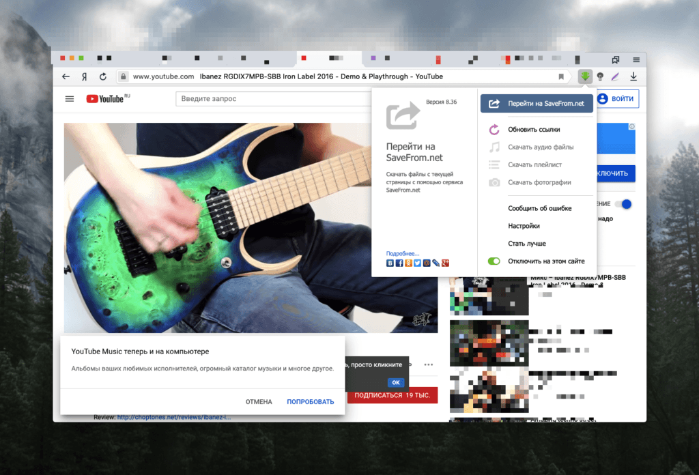The image size is (699, 475).
Task: Share via the Facebook icon in popup
Action: tap(399, 263)
